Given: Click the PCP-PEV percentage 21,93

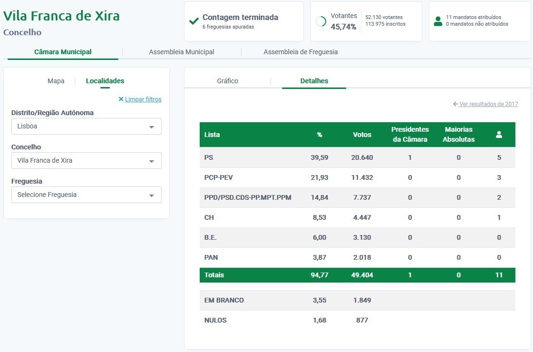Looking at the screenshot, I should coord(320,177).
